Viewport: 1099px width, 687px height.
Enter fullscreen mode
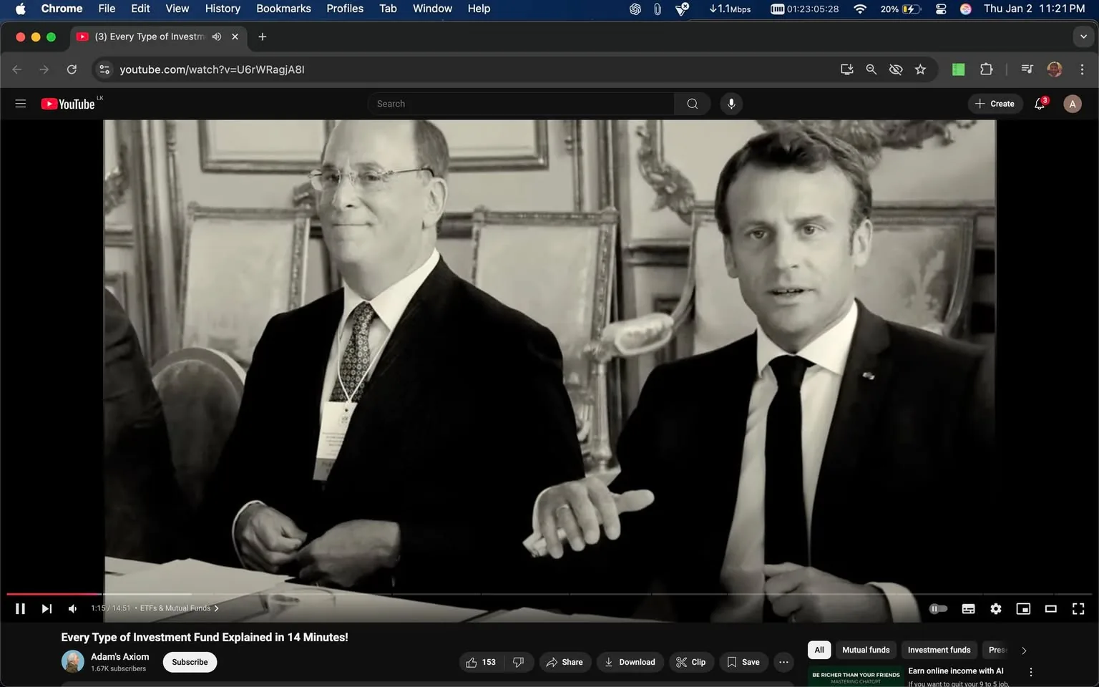(1078, 608)
